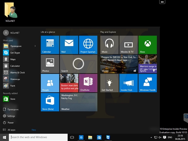Screen dimensions: 188x141
Task: Open the Xbox tile
Action: click(x=147, y=44)
